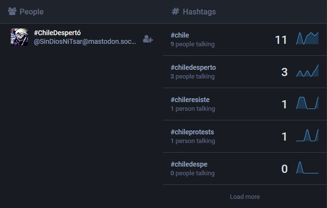The image size is (327, 208).
Task: Open the #chiledesperto hashtag
Action: (x=193, y=67)
